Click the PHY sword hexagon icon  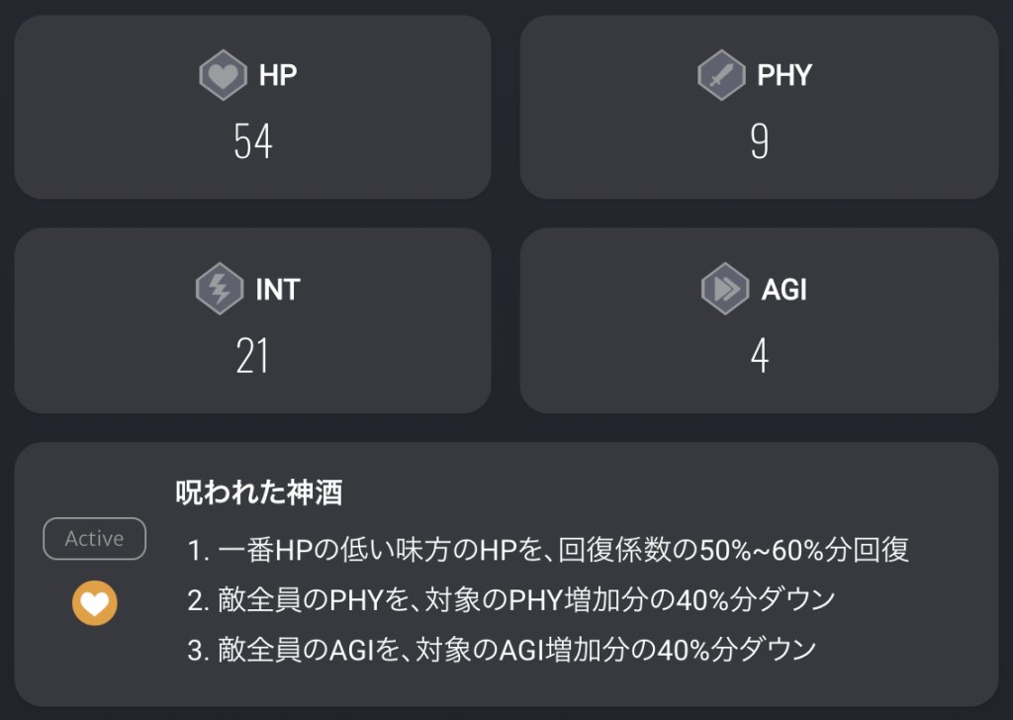click(x=721, y=76)
